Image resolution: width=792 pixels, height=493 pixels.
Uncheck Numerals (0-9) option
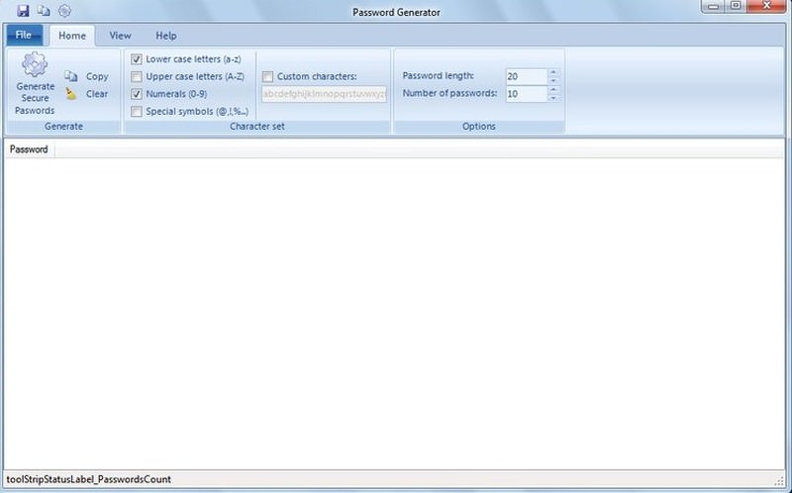(x=137, y=94)
